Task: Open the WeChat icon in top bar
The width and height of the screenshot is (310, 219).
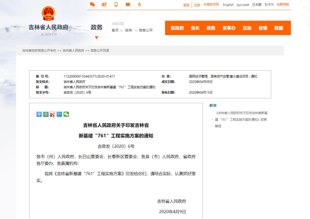Action: pyautogui.click(x=92, y=5)
